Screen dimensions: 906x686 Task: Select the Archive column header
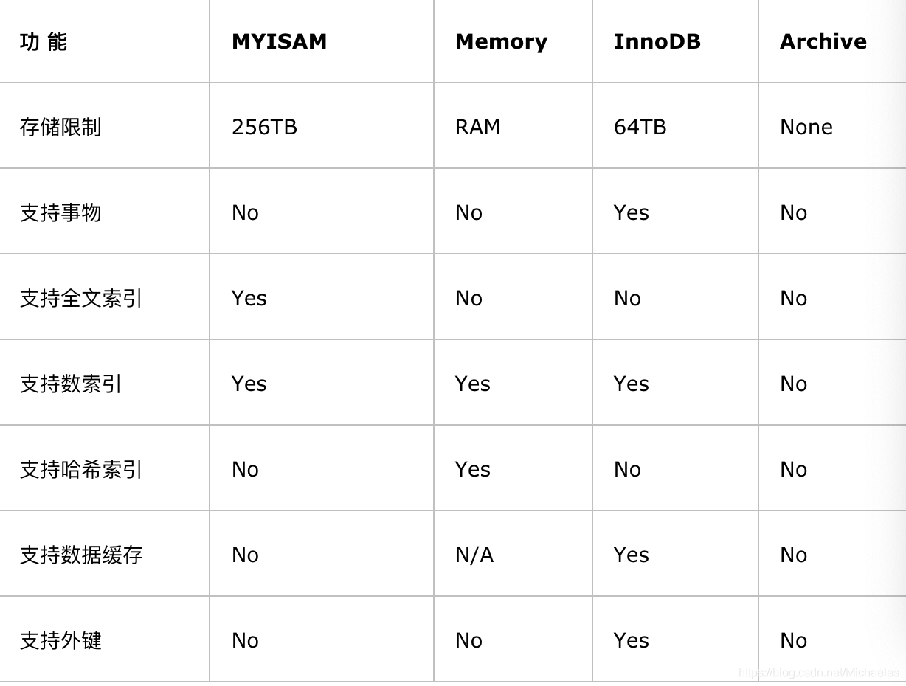823,41
